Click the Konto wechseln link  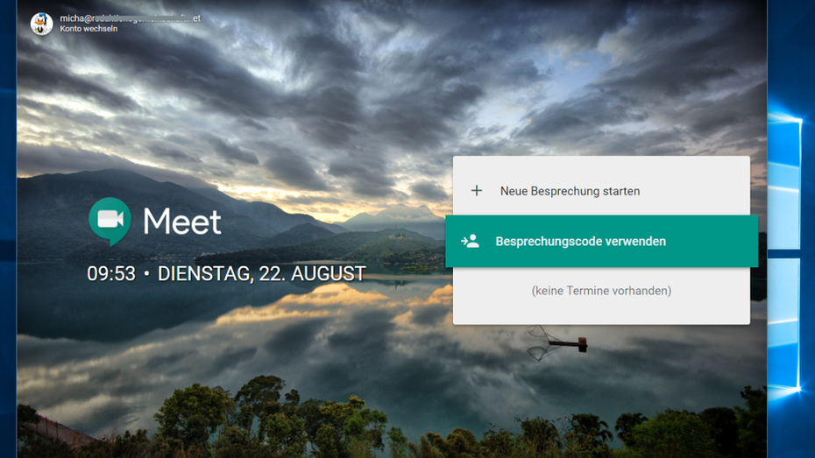(x=89, y=29)
